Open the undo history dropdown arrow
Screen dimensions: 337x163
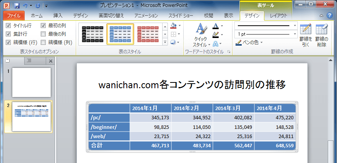click(x=31, y=6)
